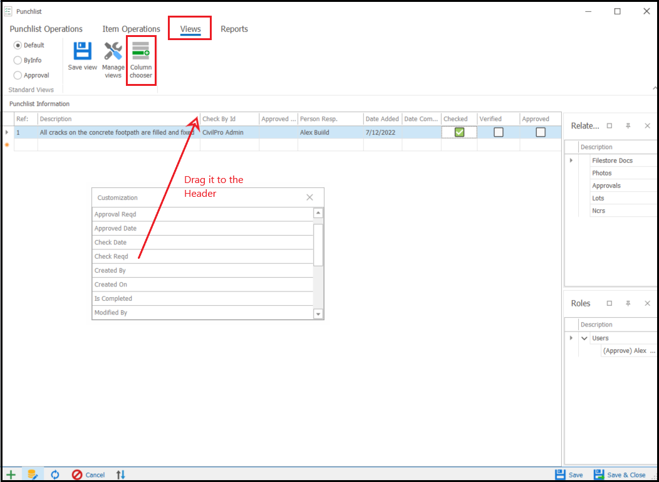Image resolution: width=659 pixels, height=482 pixels.
Task: Click the refresh icon in bottom bar
Action: point(54,474)
